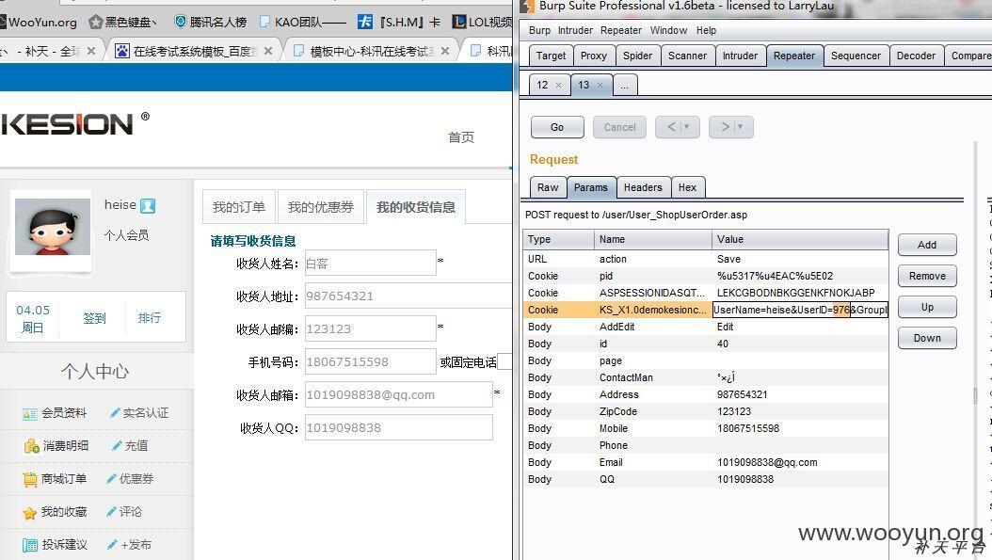Open the WooYun.org bookmark
This screenshot has height=560, width=992.
(x=38, y=23)
